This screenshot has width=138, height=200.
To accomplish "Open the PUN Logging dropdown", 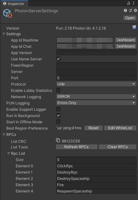I will click(x=96, y=103).
